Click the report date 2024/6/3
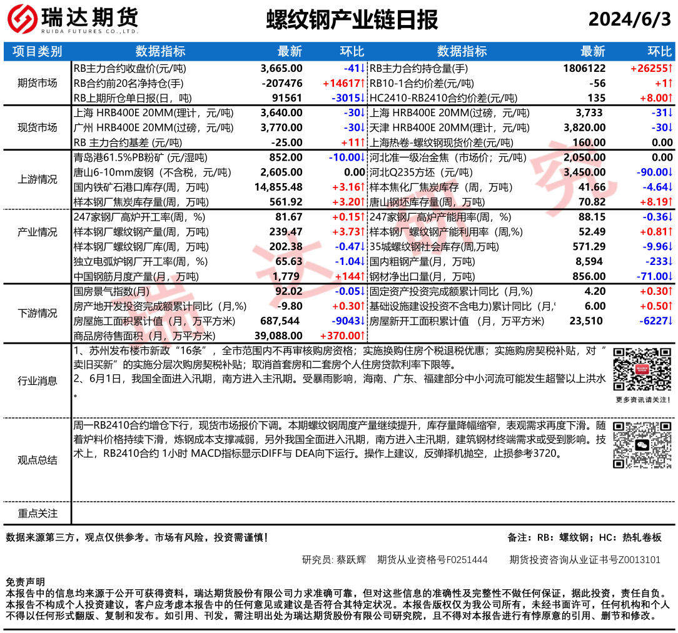Viewport: 678px width, 633px height. (629, 20)
